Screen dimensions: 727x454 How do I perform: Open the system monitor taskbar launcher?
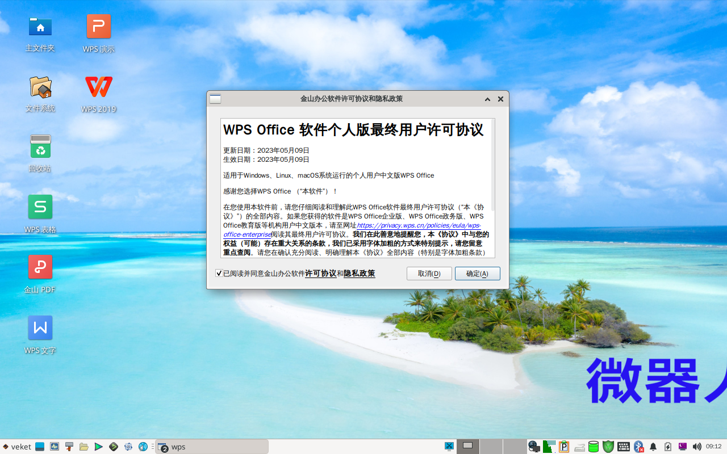55,447
